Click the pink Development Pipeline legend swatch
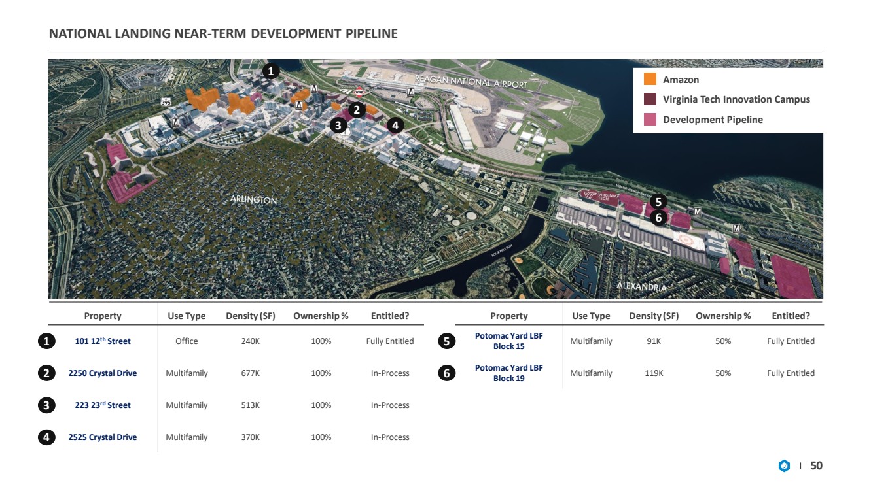Viewport: 871px width, 489px height. [x=650, y=120]
